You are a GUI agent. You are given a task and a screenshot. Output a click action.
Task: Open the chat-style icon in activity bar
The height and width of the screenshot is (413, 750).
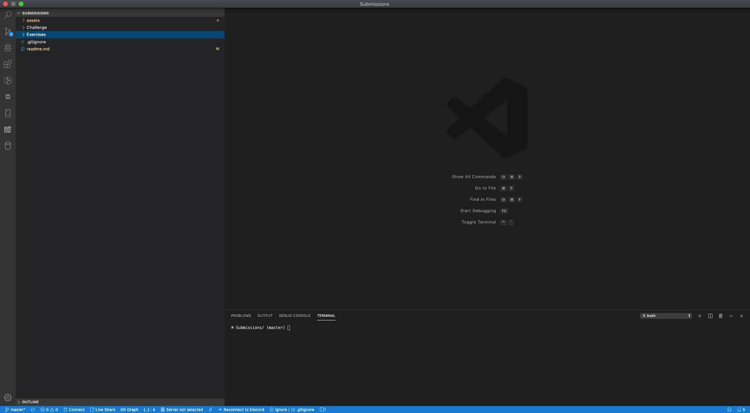[x=8, y=97]
